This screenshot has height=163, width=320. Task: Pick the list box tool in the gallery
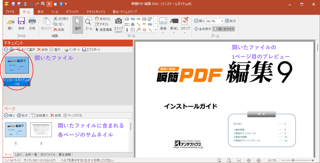144,19
